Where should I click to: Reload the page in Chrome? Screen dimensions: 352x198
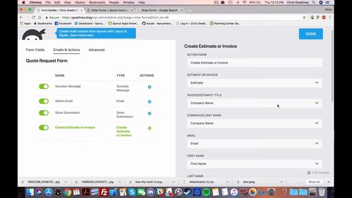pyautogui.click(x=33, y=17)
